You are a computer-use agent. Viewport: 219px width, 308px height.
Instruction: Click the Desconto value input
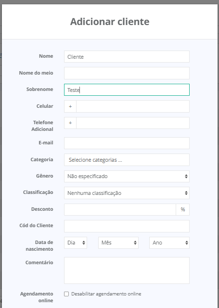120,209
